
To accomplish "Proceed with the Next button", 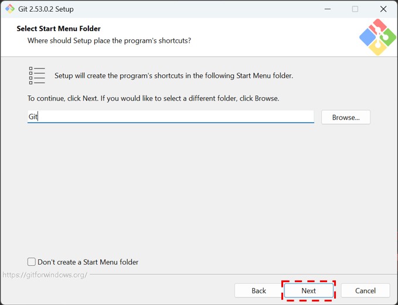I will pos(308,290).
